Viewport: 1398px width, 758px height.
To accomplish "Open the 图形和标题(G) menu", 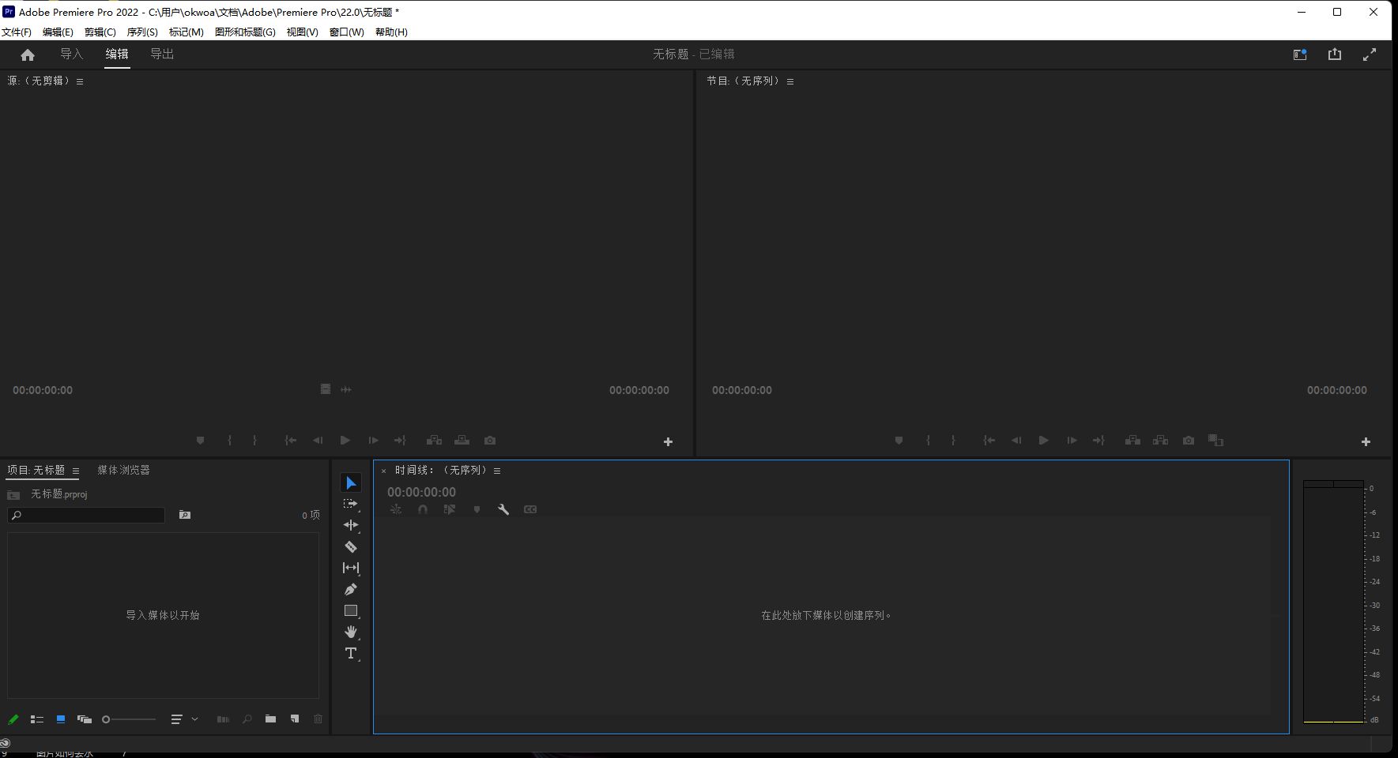I will (x=245, y=32).
